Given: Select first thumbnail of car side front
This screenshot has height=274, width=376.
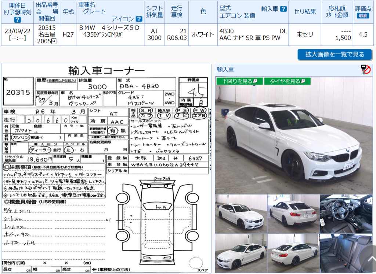Looking at the screenshot, I should (241, 214).
